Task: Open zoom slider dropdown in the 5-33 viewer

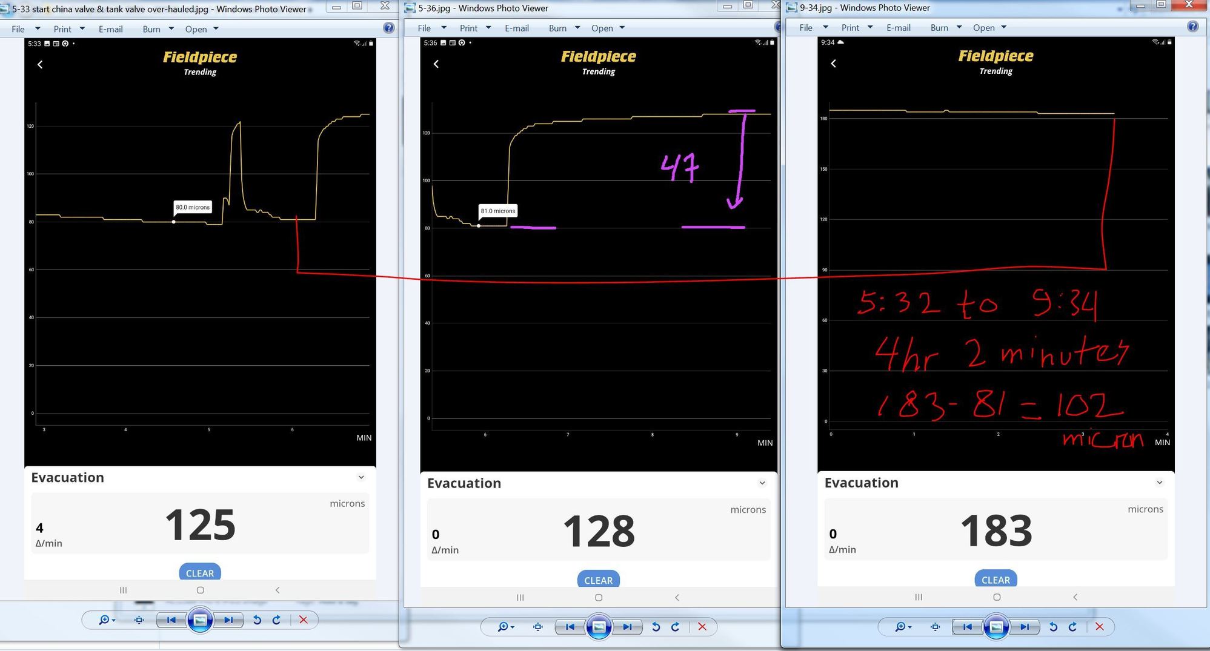Action: (107, 620)
